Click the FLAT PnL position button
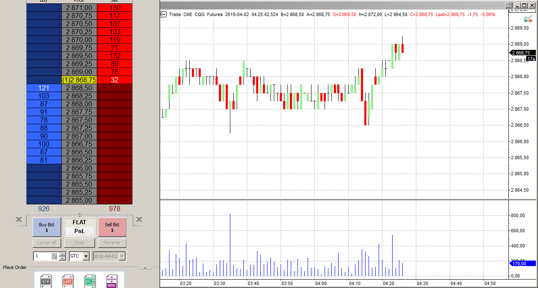Image resolution: width=538 pixels, height=288 pixels. [x=79, y=227]
